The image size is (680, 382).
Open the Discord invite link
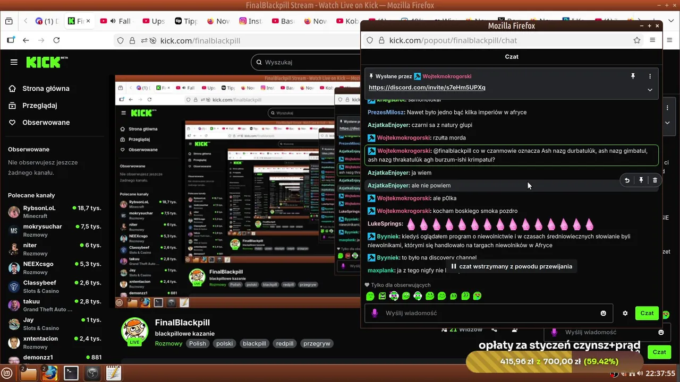point(427,88)
